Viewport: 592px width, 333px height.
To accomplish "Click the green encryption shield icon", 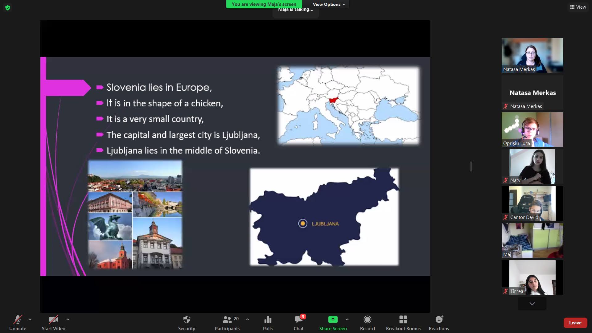I will click(8, 8).
